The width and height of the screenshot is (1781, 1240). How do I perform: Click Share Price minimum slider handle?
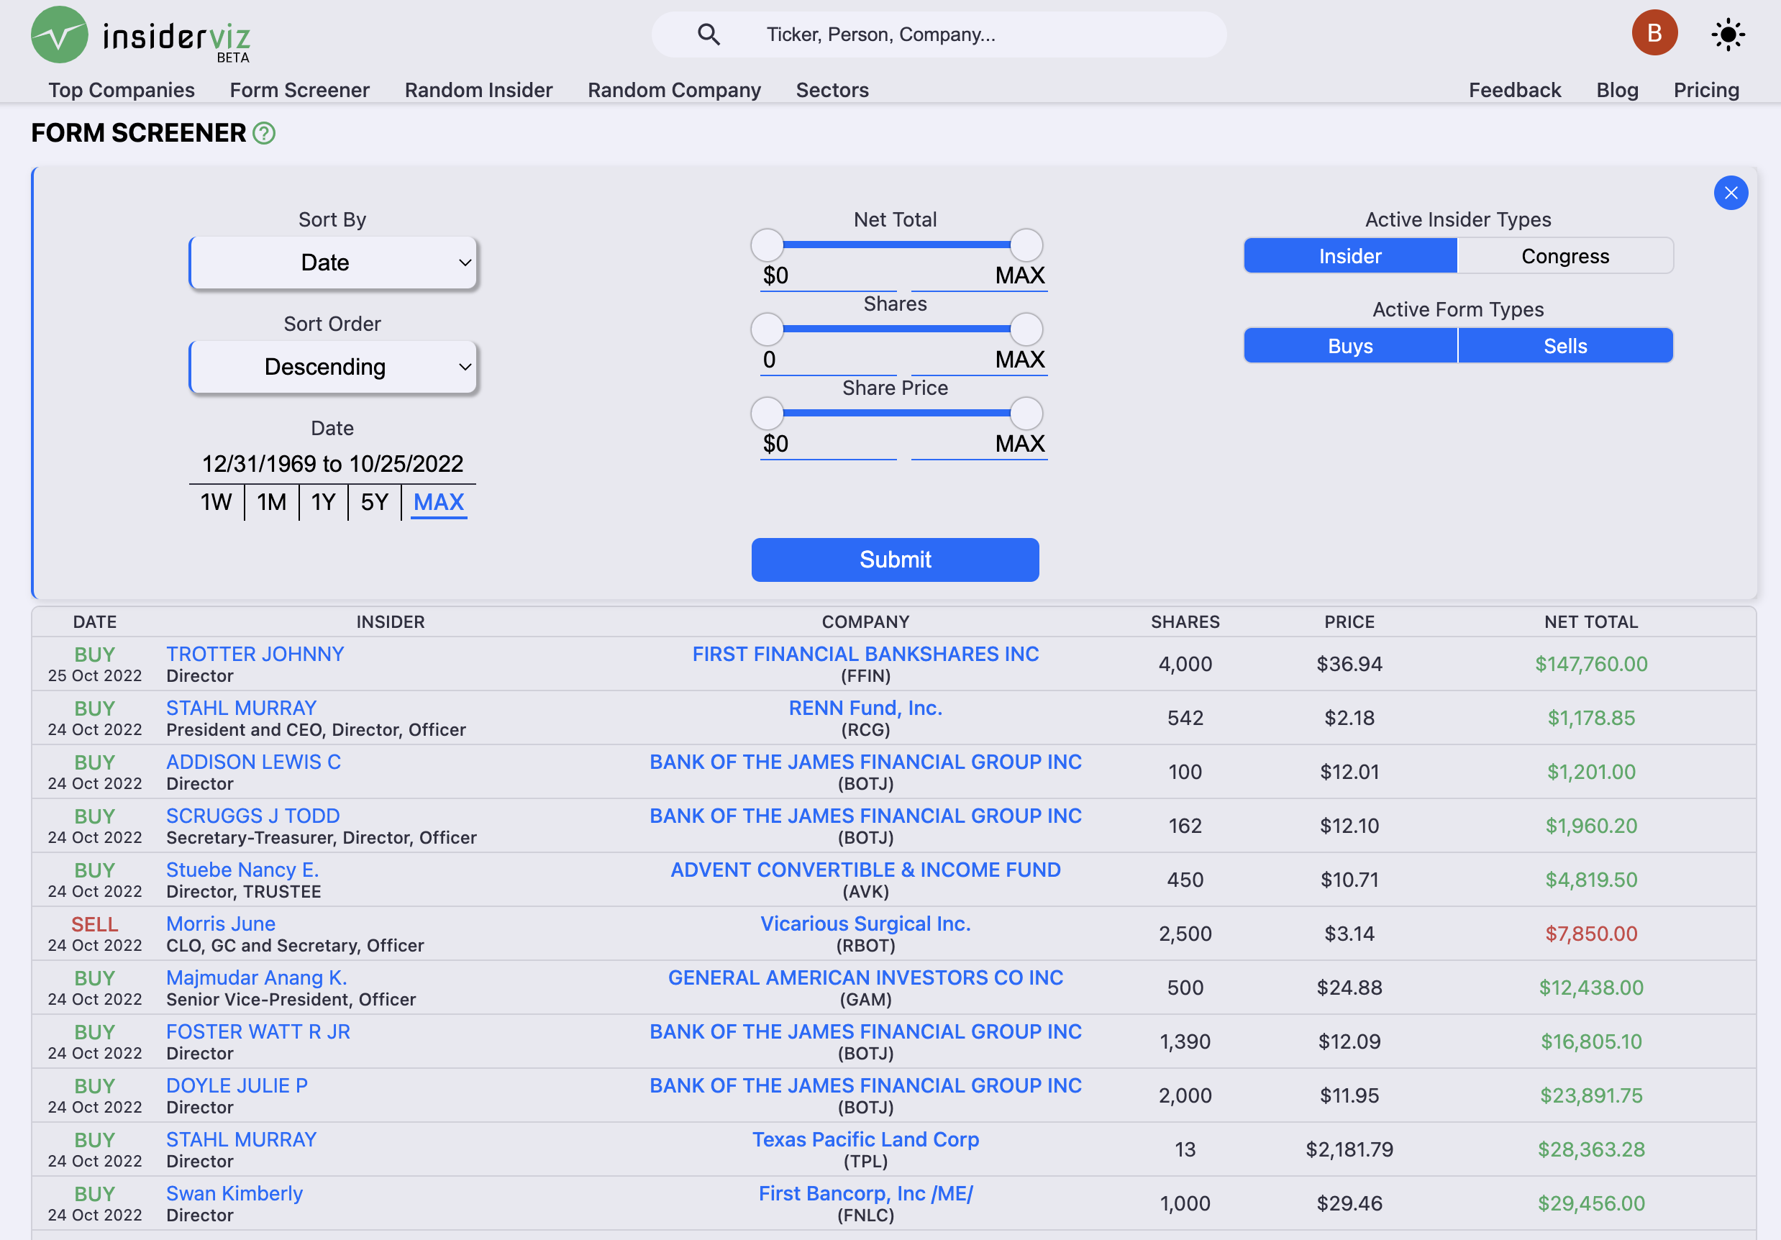click(767, 414)
